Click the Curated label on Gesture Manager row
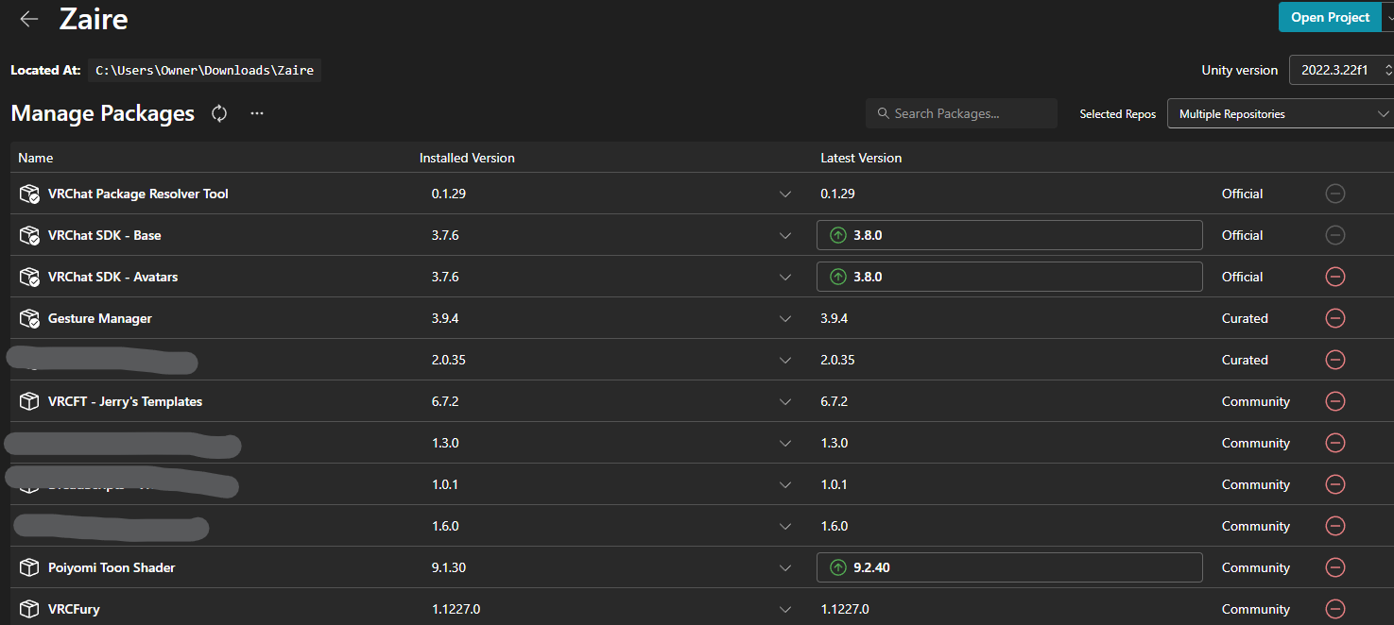The width and height of the screenshot is (1394, 625). 1245,318
